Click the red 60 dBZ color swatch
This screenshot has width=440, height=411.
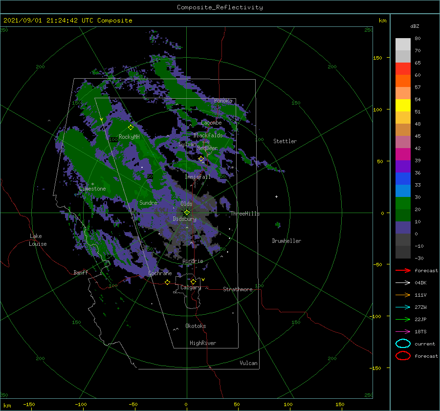[403, 69]
